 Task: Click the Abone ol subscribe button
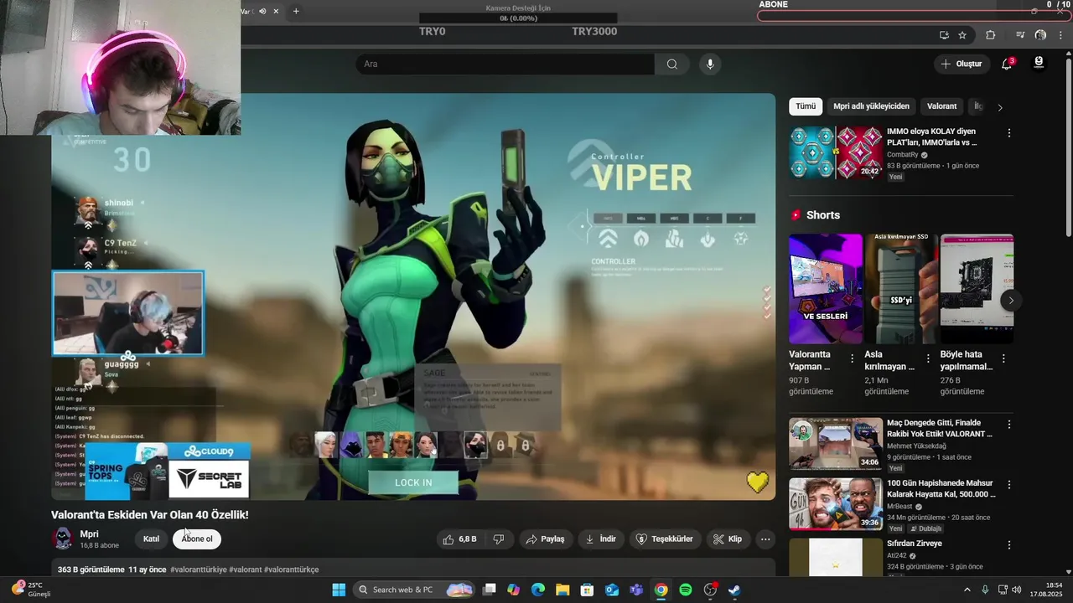click(197, 539)
